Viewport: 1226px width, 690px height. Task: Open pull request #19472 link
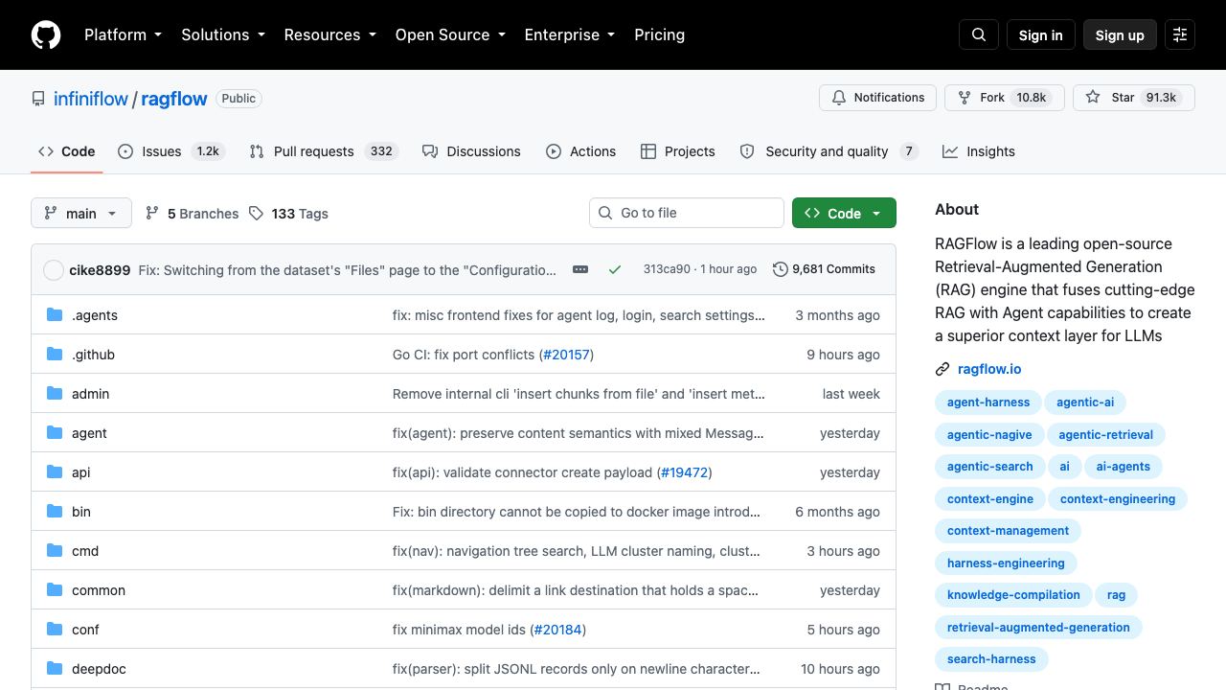click(685, 472)
